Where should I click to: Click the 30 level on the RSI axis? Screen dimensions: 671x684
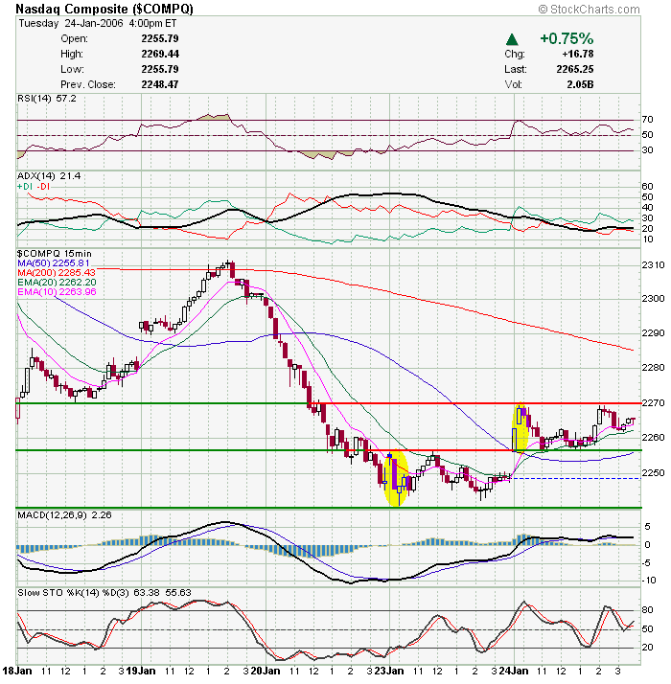pos(647,150)
